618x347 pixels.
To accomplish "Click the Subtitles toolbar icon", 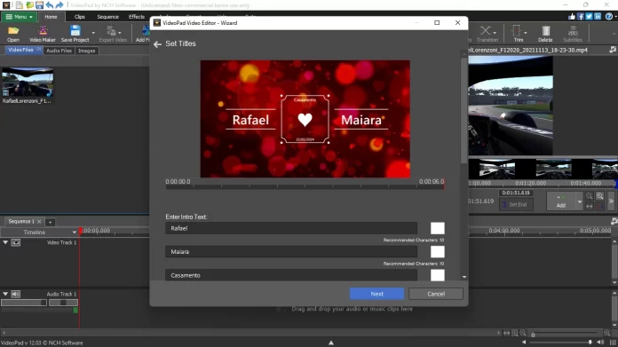I will coord(573,31).
